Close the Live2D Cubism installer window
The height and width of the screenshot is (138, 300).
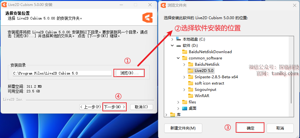(150, 5)
